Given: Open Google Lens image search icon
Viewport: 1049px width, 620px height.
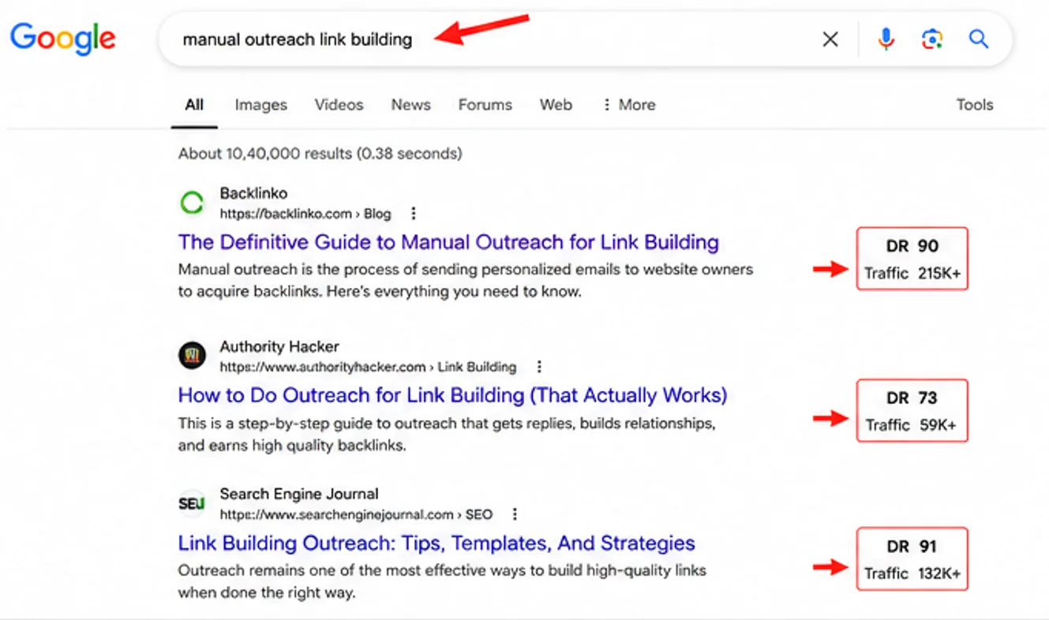Looking at the screenshot, I should click(x=932, y=39).
